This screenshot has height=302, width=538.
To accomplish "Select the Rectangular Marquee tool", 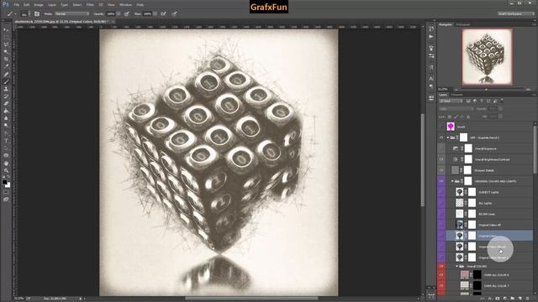I will (6, 37).
